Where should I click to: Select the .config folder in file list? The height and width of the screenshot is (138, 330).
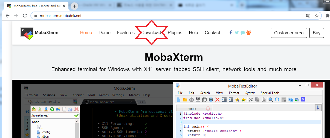coord(44,132)
